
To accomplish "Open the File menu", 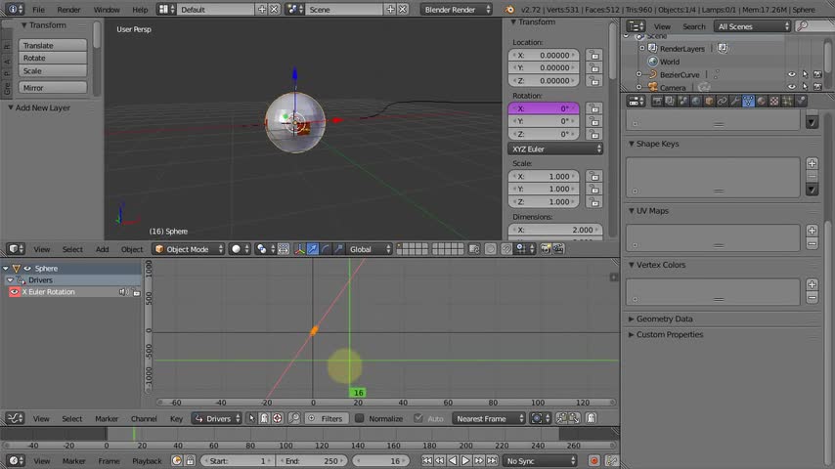I will 38,10.
